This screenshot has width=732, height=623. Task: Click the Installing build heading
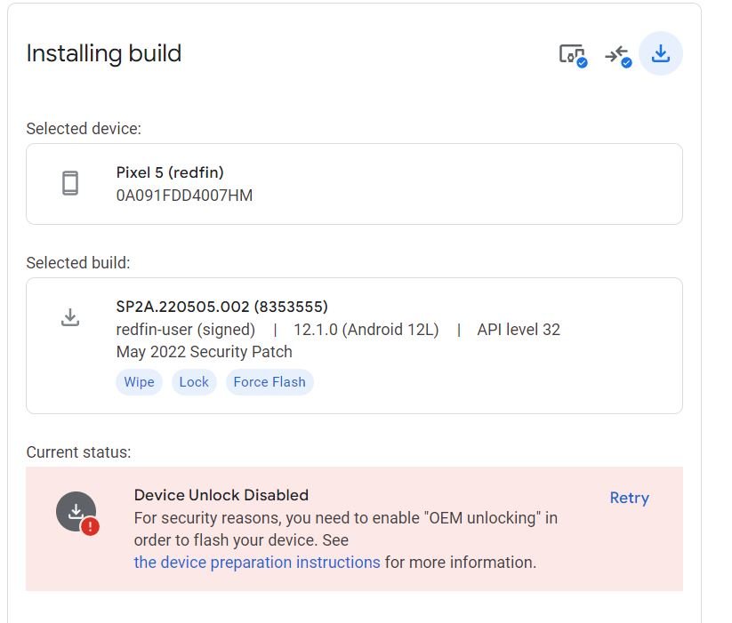(x=104, y=53)
